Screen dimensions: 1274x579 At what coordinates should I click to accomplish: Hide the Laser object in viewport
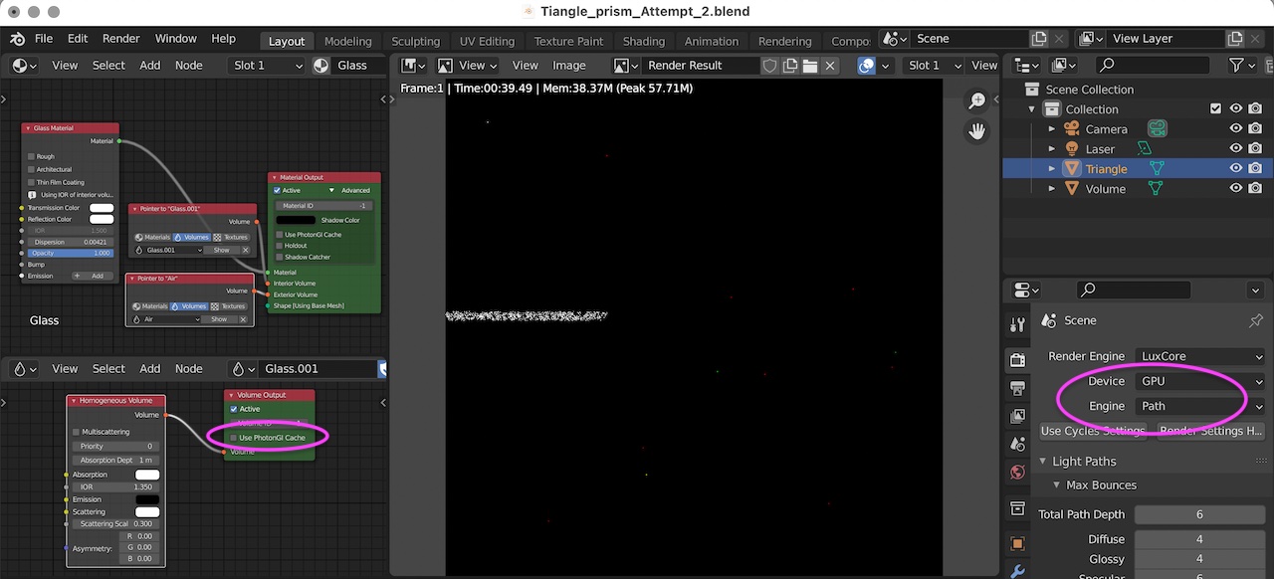pos(1235,149)
